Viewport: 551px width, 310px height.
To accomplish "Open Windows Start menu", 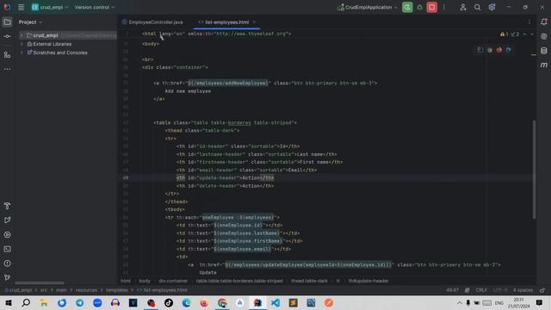I will coord(9,303).
